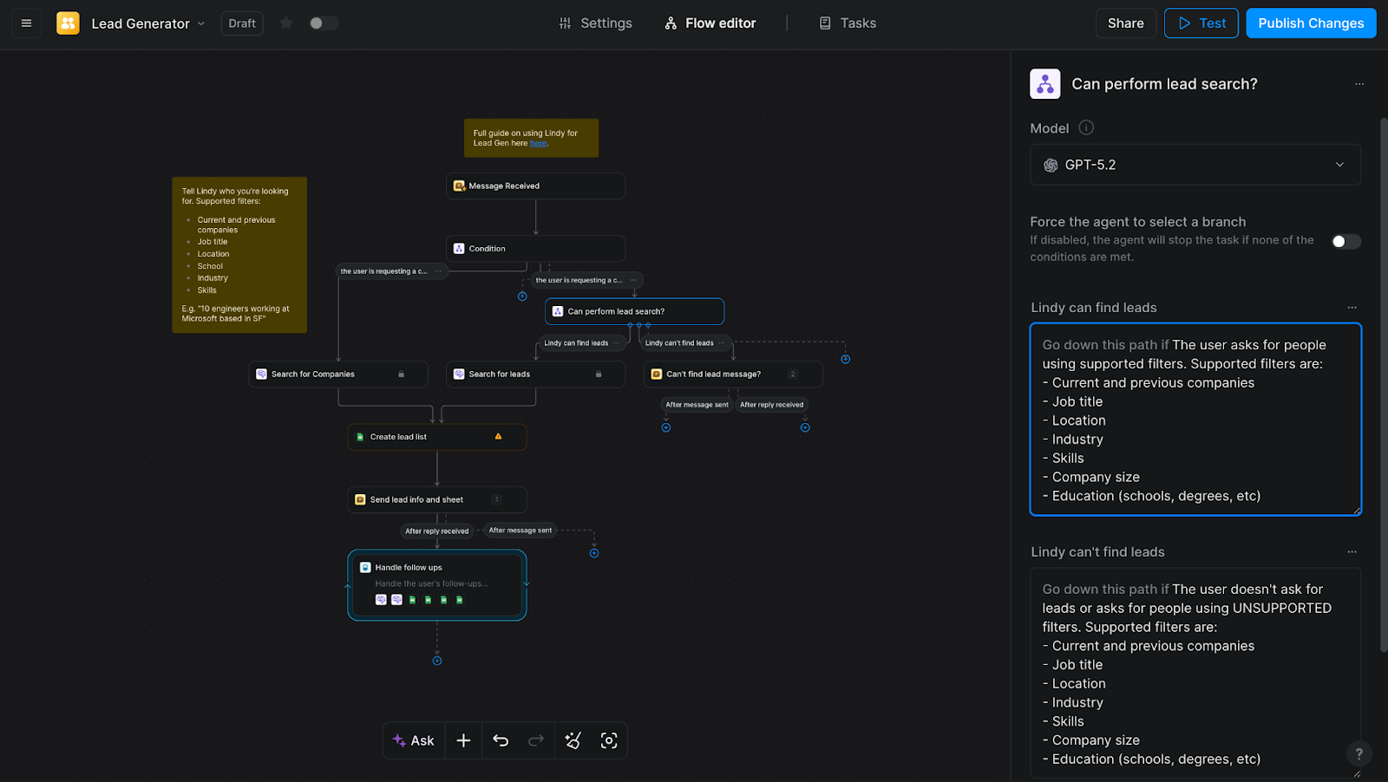Edit the Lindy can find leads condition text
This screenshot has width=1388, height=782.
(1195, 420)
